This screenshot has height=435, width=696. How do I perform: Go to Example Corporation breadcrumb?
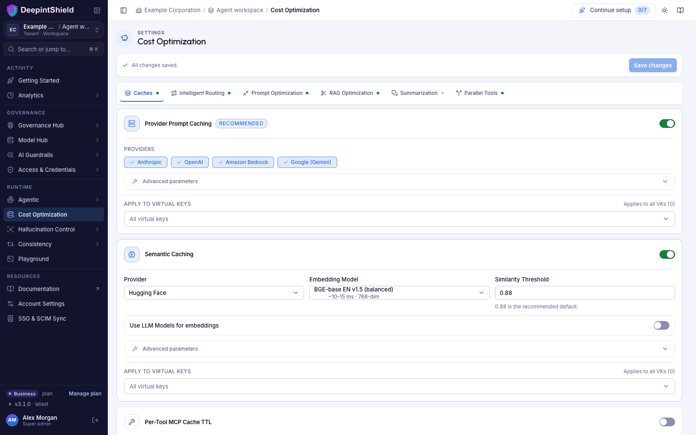click(168, 10)
